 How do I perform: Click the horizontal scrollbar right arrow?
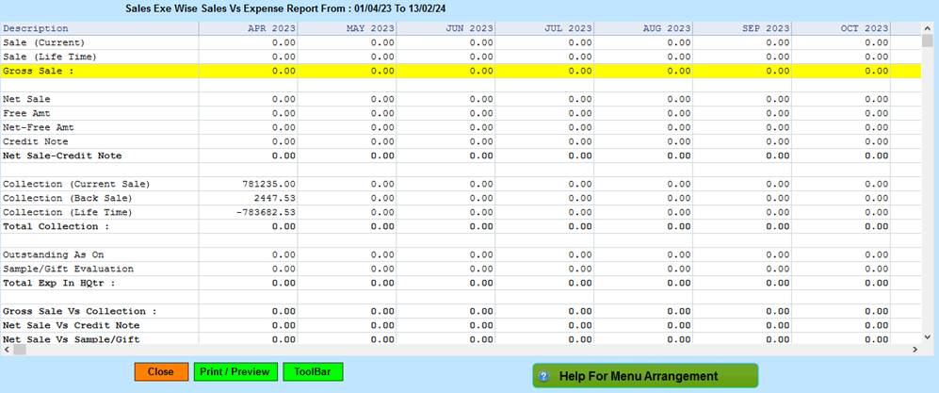point(915,349)
